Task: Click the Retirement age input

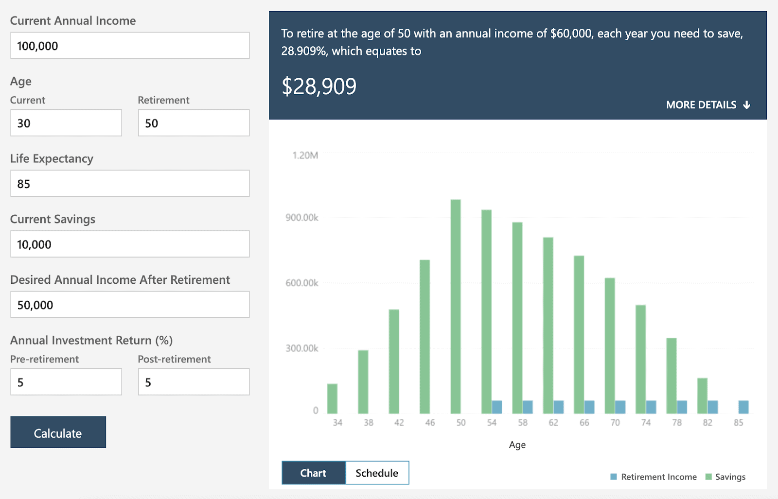Action: pos(194,123)
